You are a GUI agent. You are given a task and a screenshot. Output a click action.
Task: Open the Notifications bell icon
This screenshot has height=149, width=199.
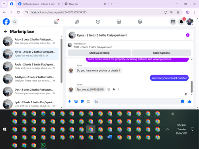[x=181, y=22]
